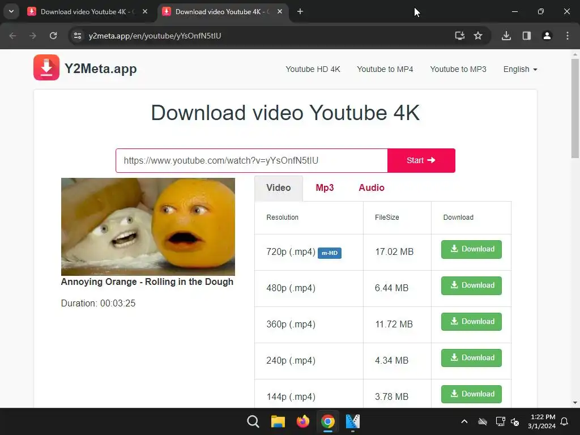Click the m-HD badge
The height and width of the screenshot is (435, 580).
point(330,253)
